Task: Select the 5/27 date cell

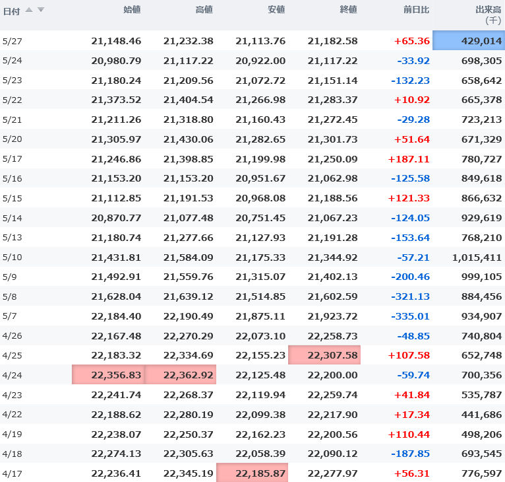Action: click(13, 42)
